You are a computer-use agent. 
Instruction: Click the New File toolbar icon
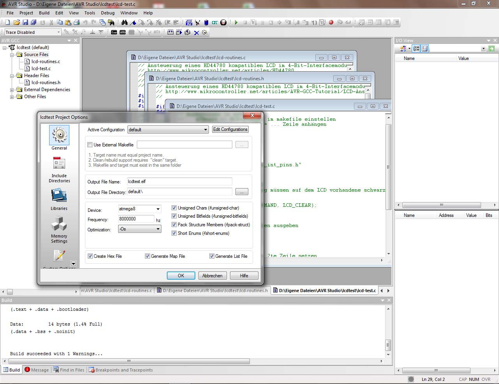(x=7, y=22)
